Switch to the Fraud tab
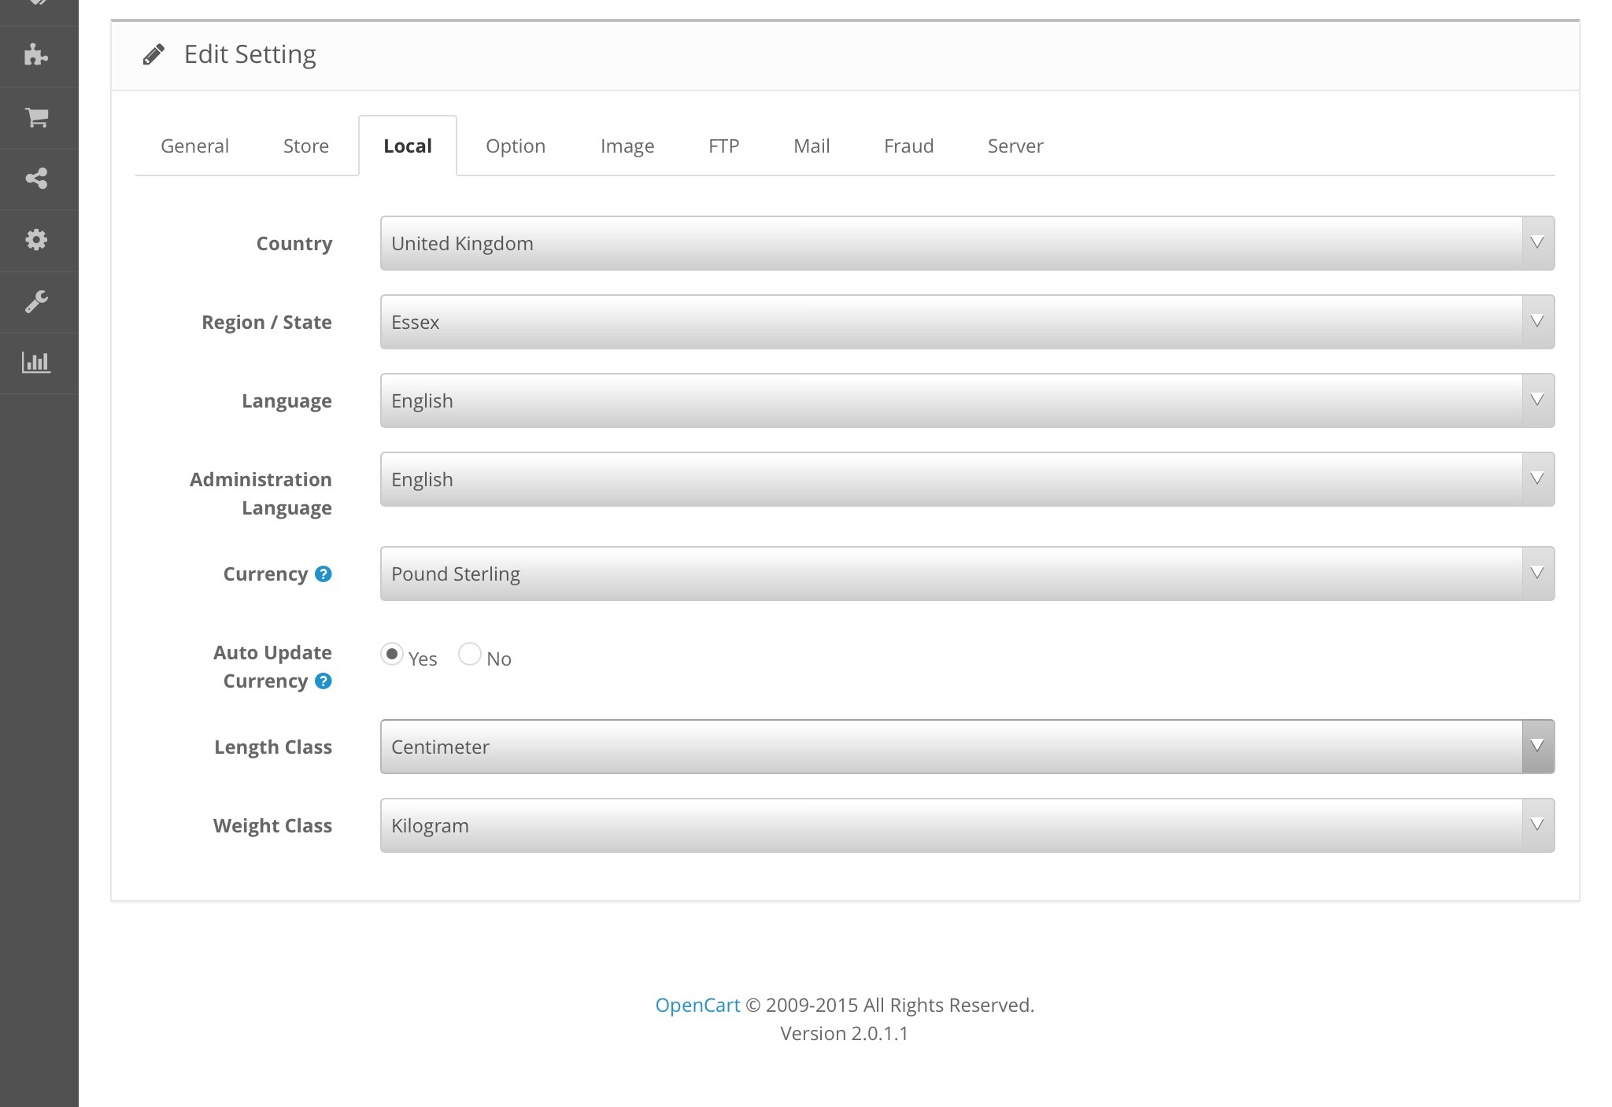The width and height of the screenshot is (1612, 1107). click(x=909, y=146)
